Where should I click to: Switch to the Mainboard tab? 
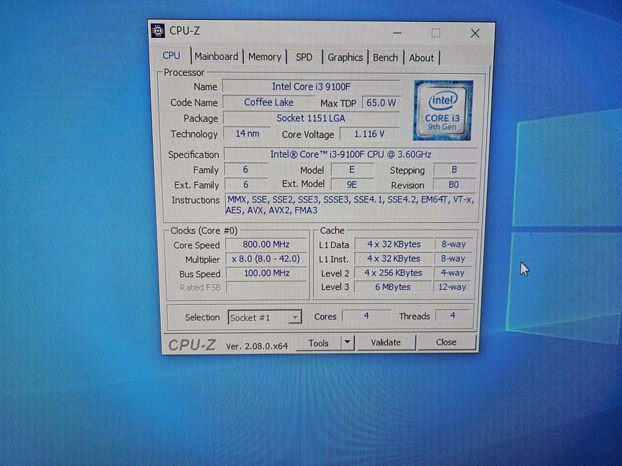(x=216, y=57)
